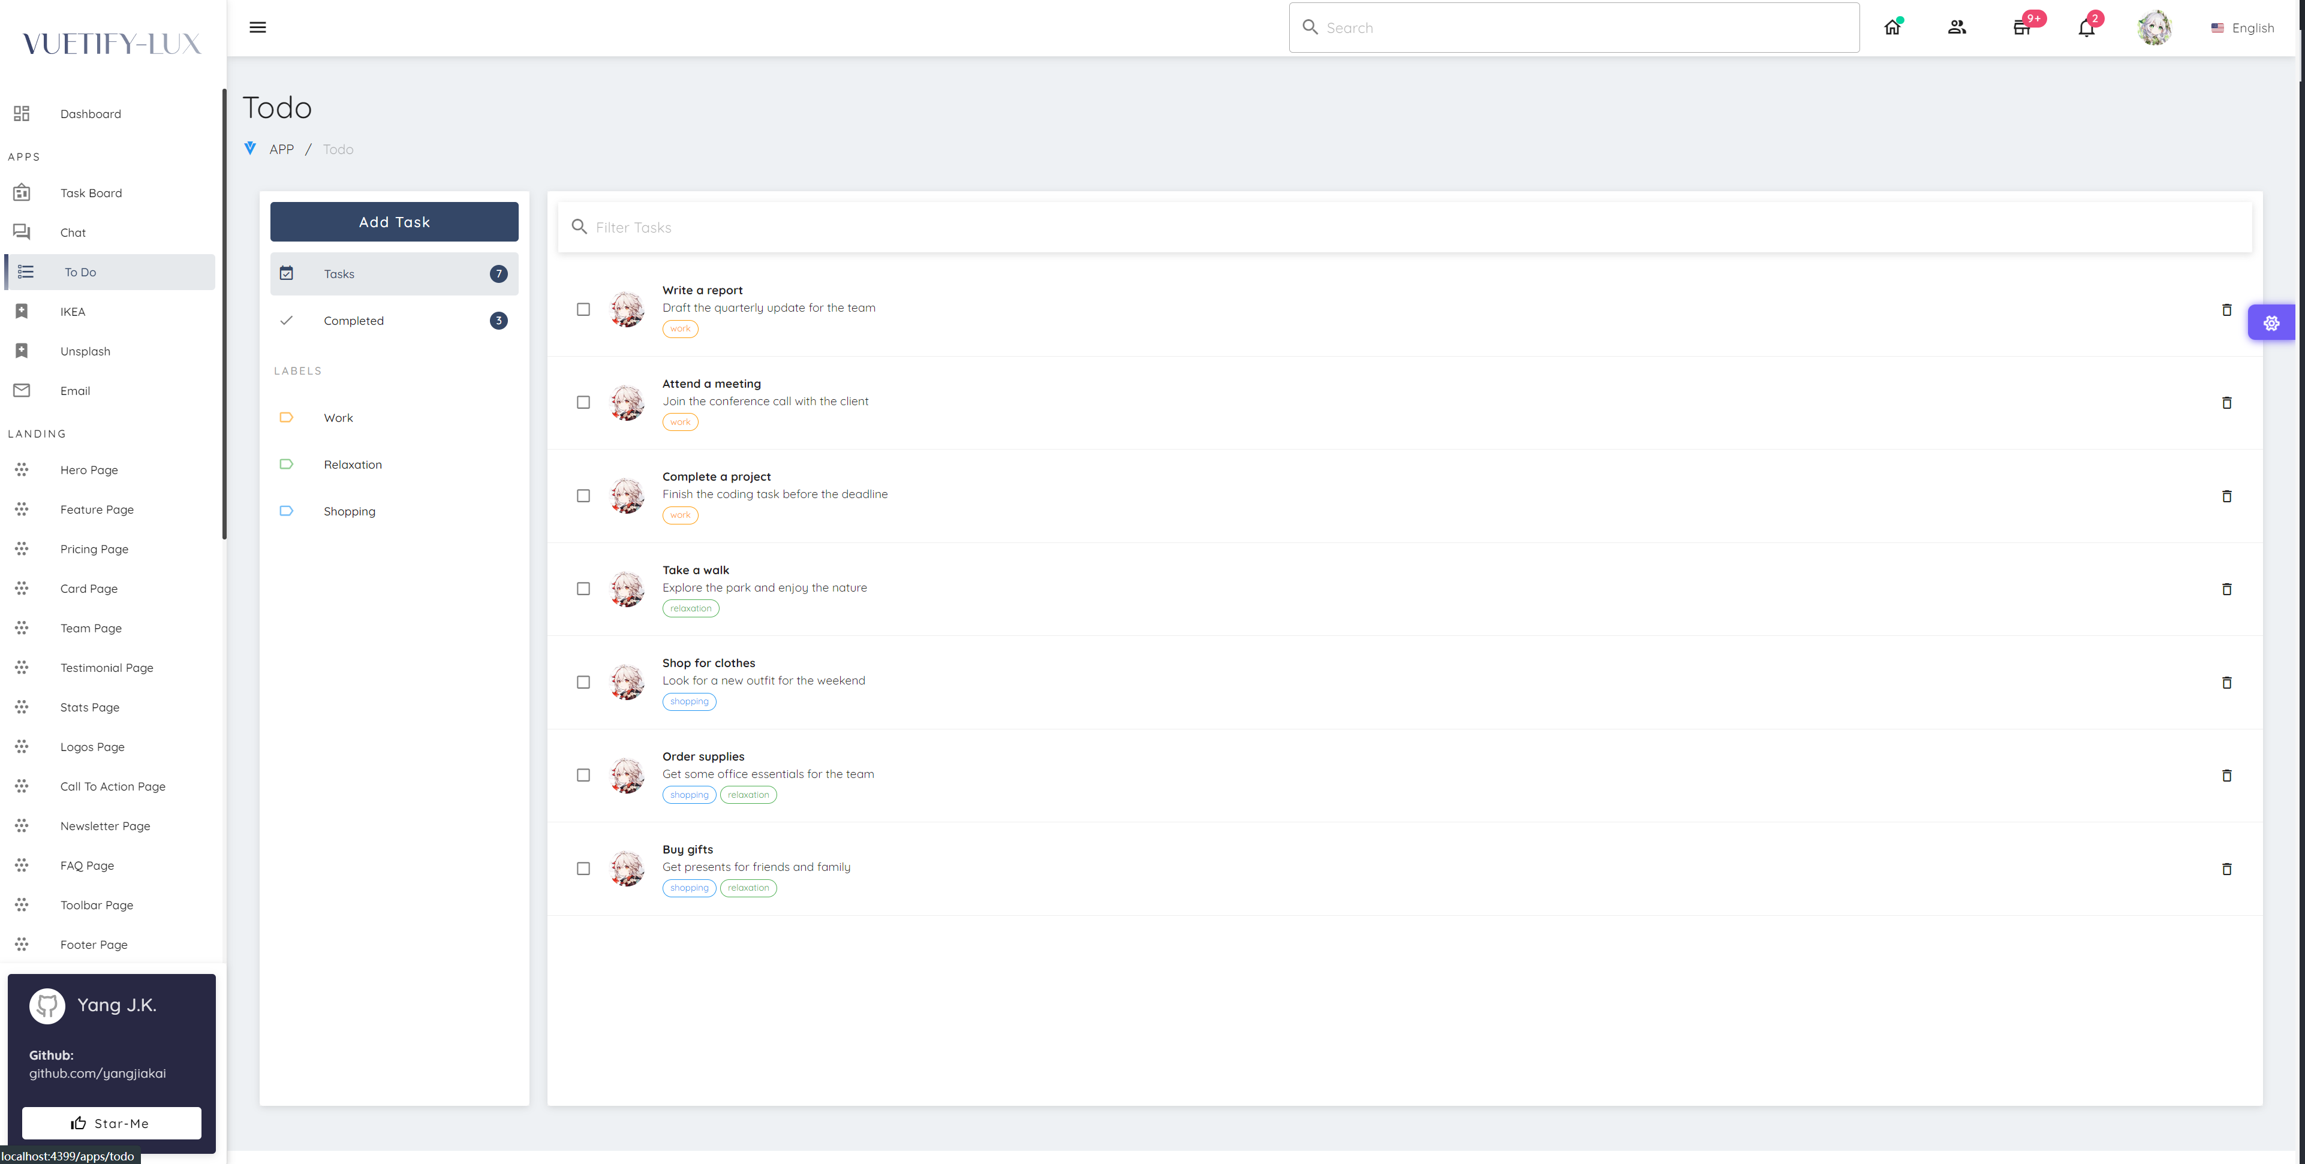Open the English language dropdown
The height and width of the screenshot is (1164, 2305).
2243,28
